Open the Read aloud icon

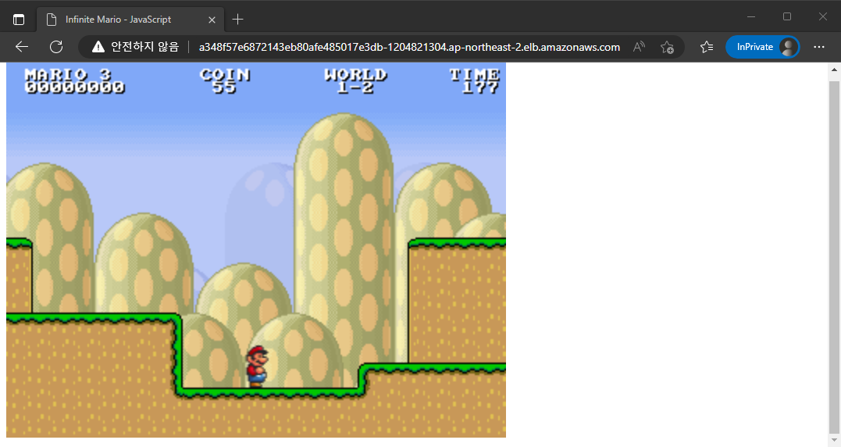coord(639,47)
